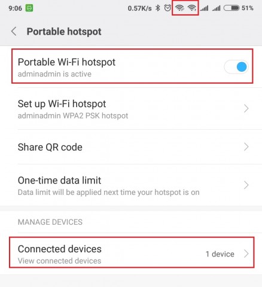262x287 pixels.
Task: Tap the second Wi-Fi hotspot icon
Action: [x=192, y=8]
